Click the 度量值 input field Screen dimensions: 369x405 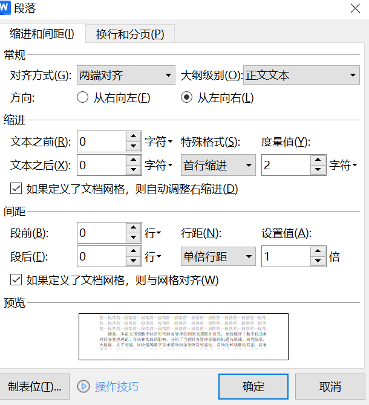286,165
